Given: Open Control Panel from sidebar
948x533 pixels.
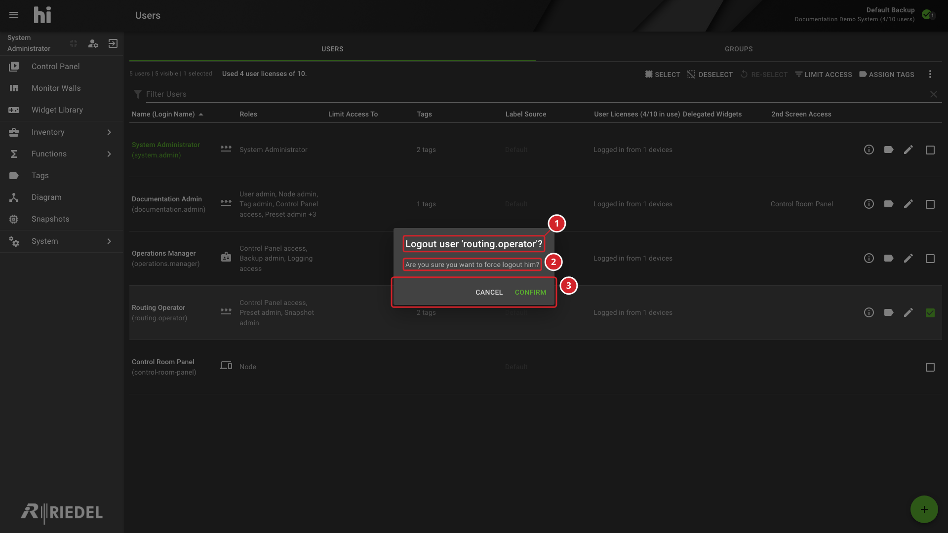Looking at the screenshot, I should [62, 67].
